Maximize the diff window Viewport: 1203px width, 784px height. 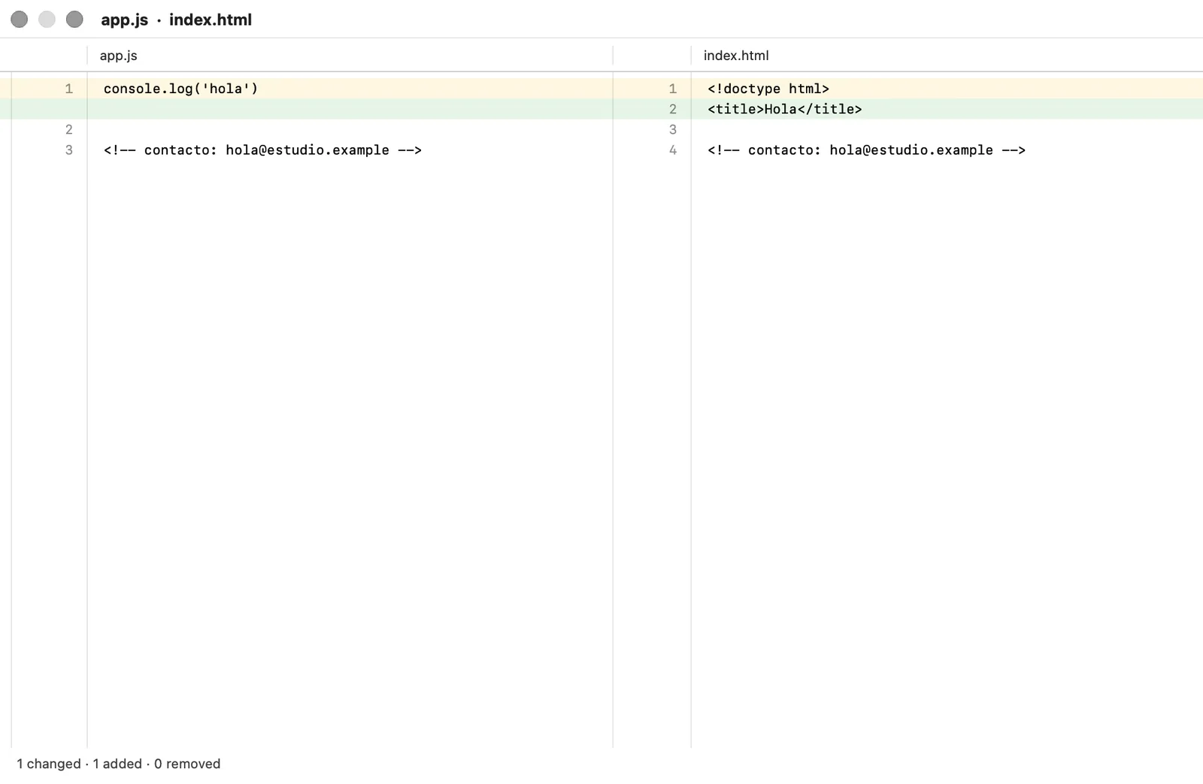click(x=74, y=20)
